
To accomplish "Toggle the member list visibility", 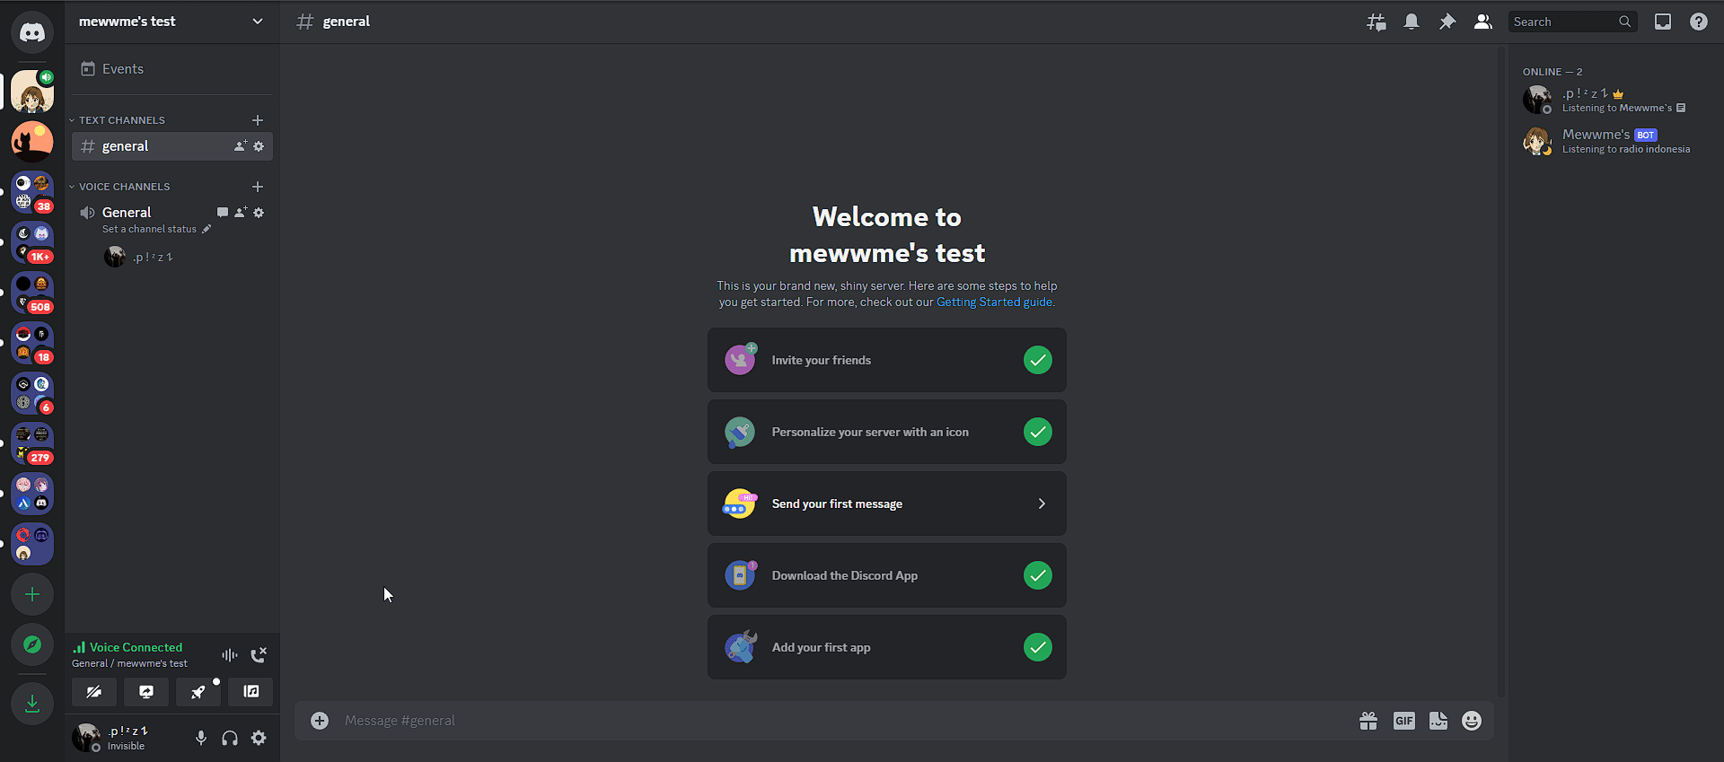I will (1482, 22).
